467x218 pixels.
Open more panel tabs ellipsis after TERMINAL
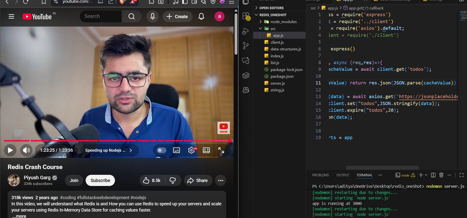tap(380, 175)
